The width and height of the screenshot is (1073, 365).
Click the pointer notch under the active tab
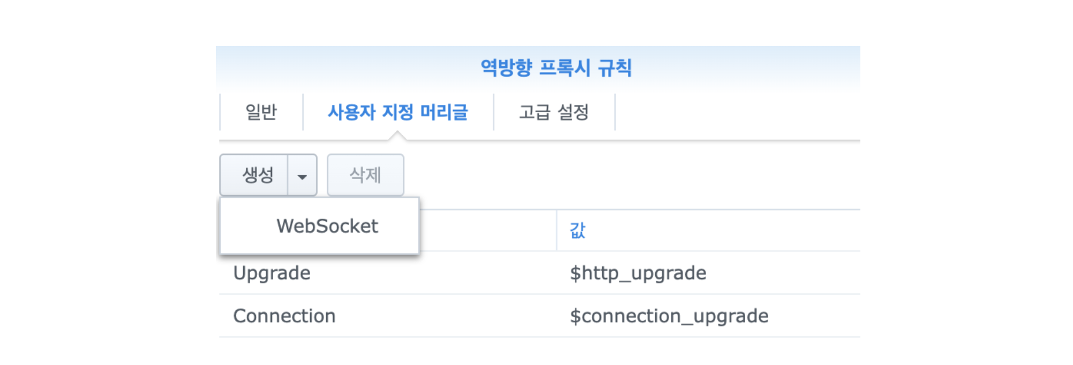click(x=397, y=136)
